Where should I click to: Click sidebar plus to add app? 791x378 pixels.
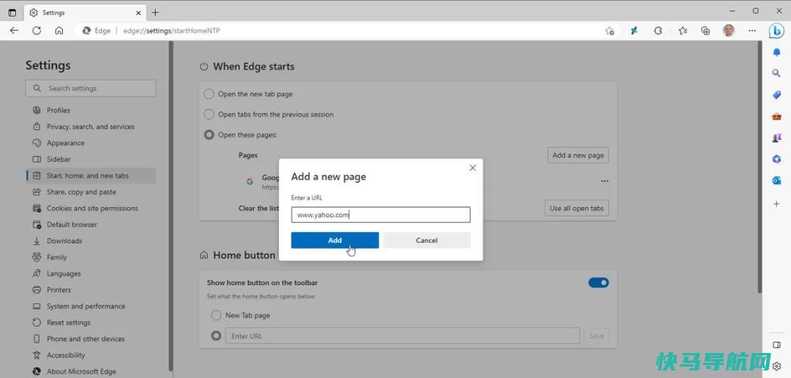coord(777,203)
